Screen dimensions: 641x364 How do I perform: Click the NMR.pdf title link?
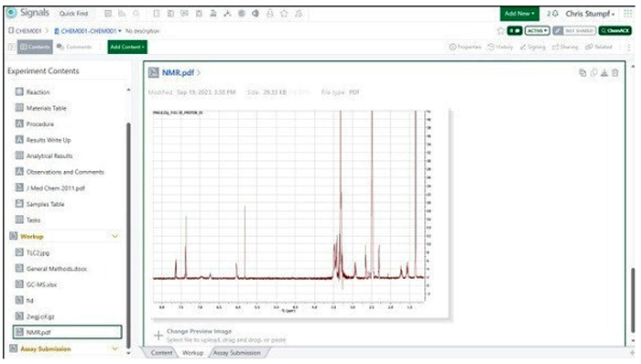[179, 73]
